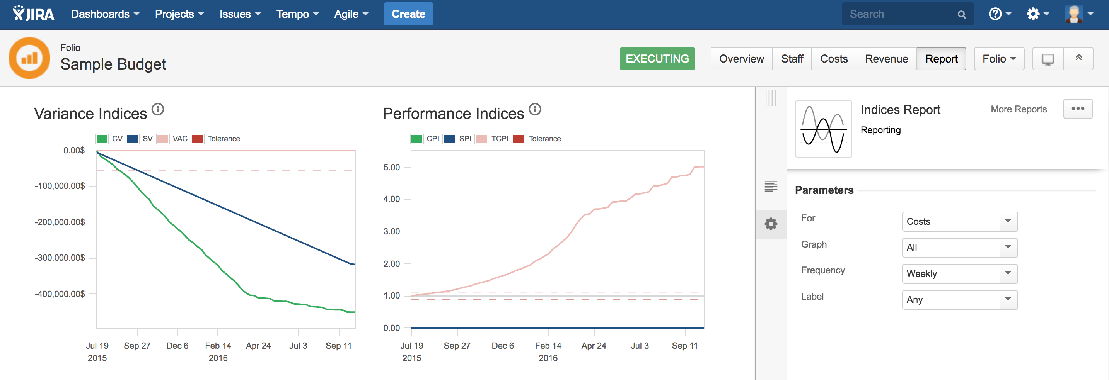Click the presentation mode monitor icon
The height and width of the screenshot is (380, 1109).
pyautogui.click(x=1048, y=59)
